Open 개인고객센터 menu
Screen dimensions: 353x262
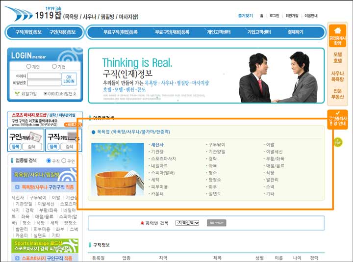(219, 32)
